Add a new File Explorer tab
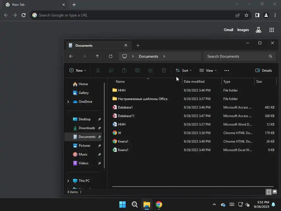 click(138, 46)
